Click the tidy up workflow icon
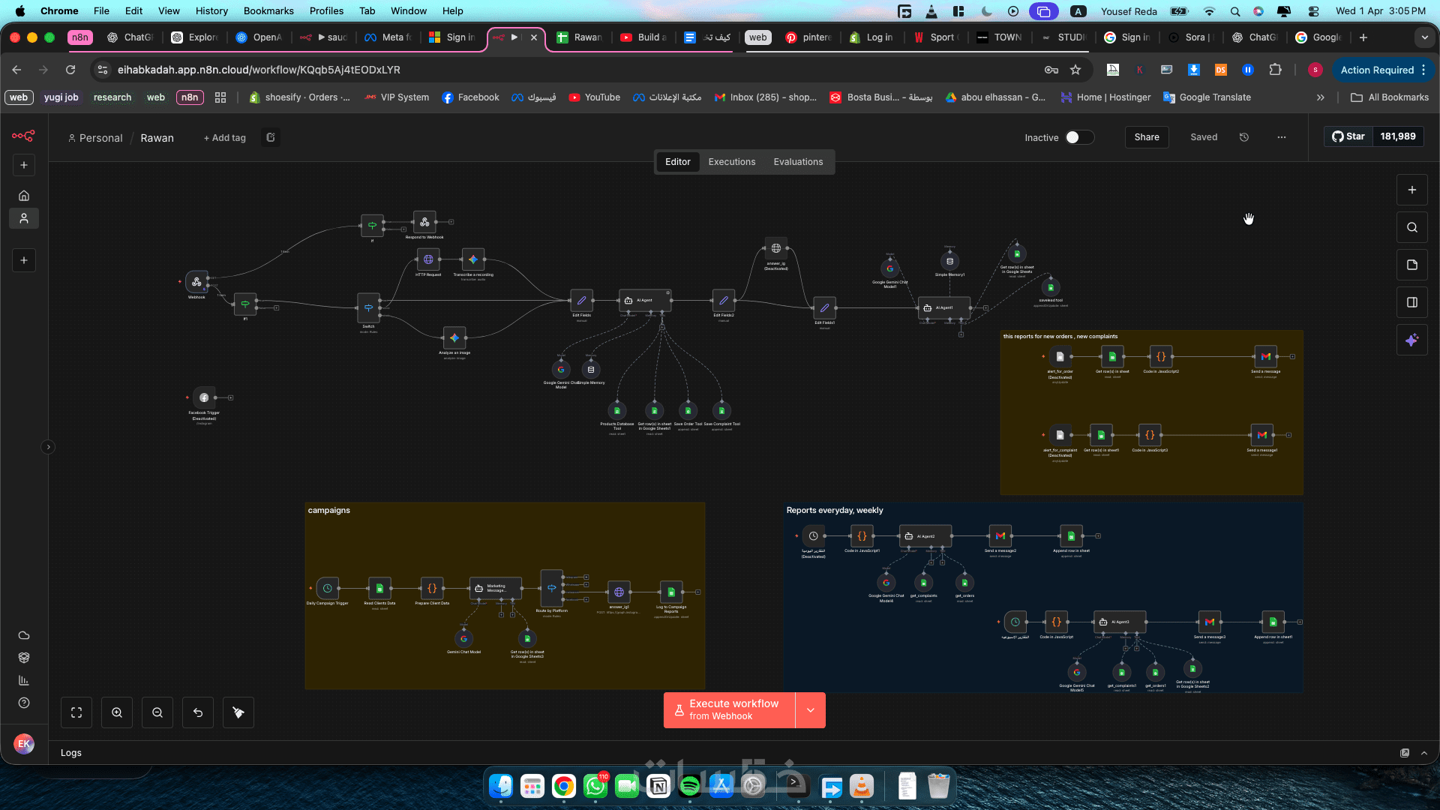The image size is (1440, 810). 238,712
